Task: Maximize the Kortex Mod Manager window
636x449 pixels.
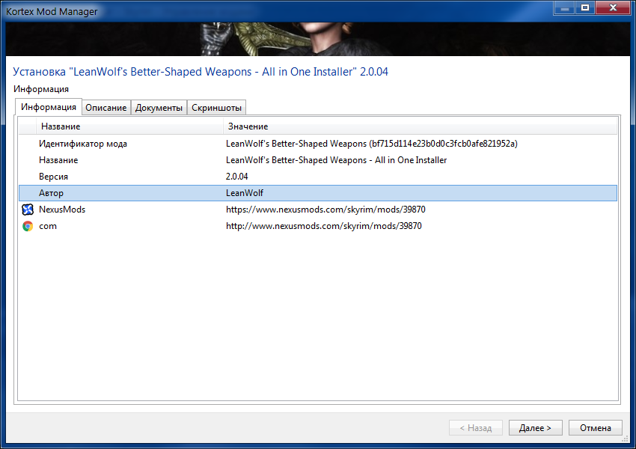Action: tap(585, 7)
